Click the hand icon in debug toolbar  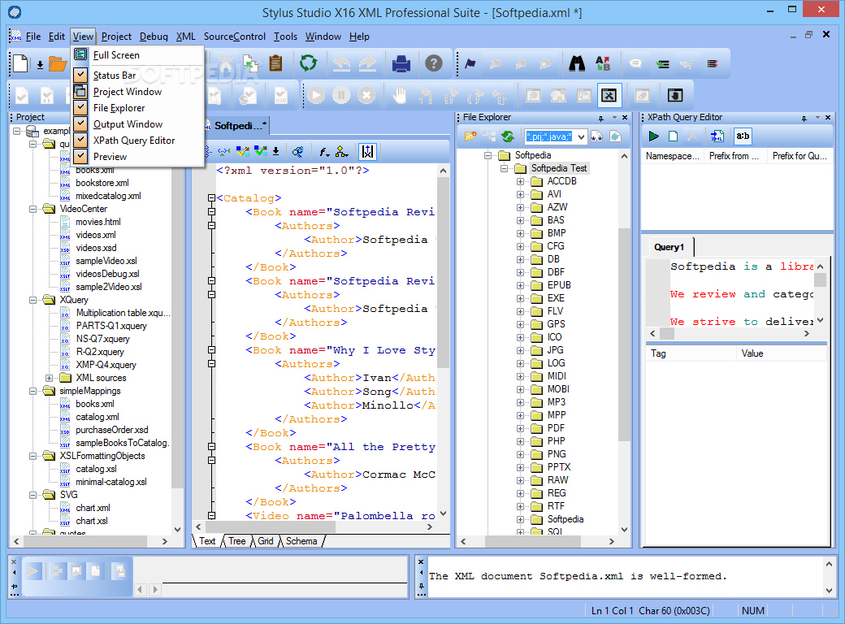(399, 95)
